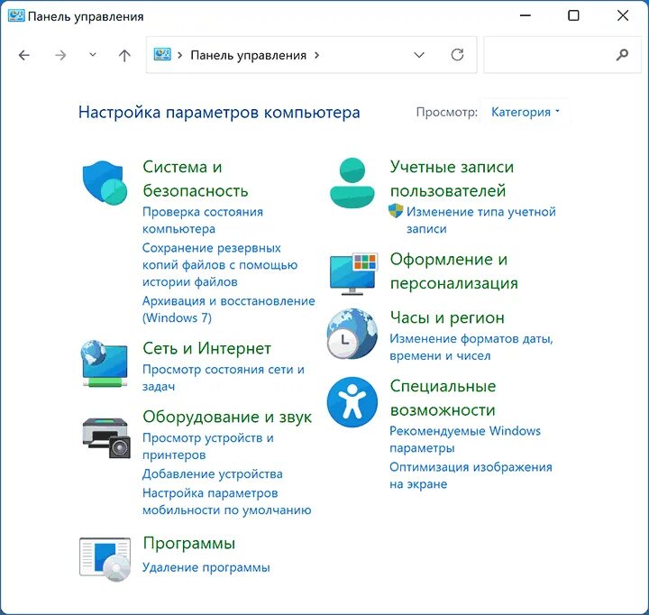Go back with the left arrow
649x615 pixels.
24,55
